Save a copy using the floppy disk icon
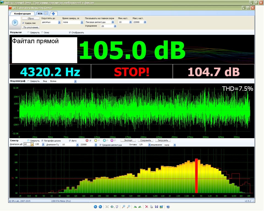This screenshot has width=264, height=211. click(156, 207)
